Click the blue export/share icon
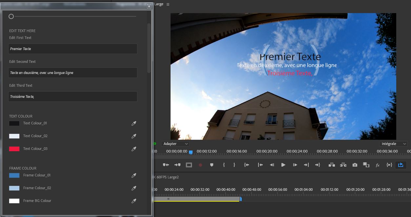Viewport: 411px width, 217px height. pyautogui.click(x=401, y=165)
